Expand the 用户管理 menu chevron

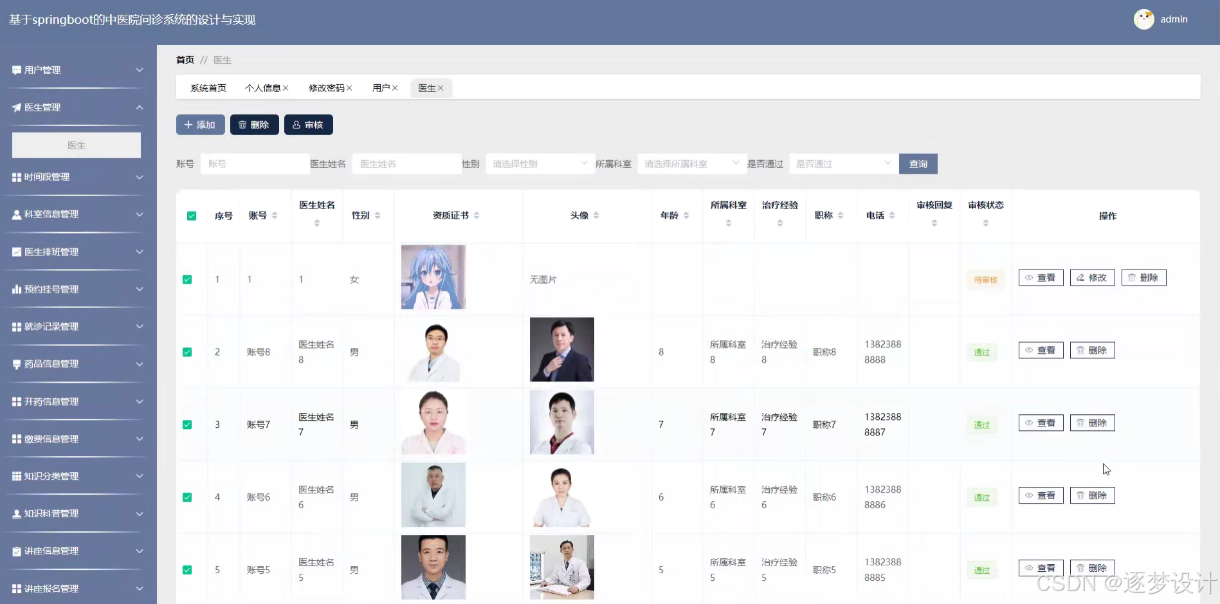140,70
